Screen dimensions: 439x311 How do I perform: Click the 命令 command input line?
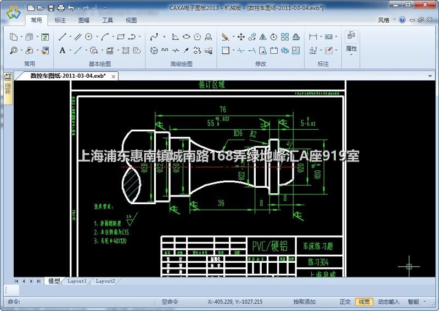[80, 302]
